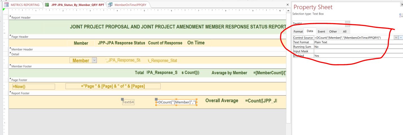Click the Input Mask property field
The image size is (403, 135).
(356, 51)
